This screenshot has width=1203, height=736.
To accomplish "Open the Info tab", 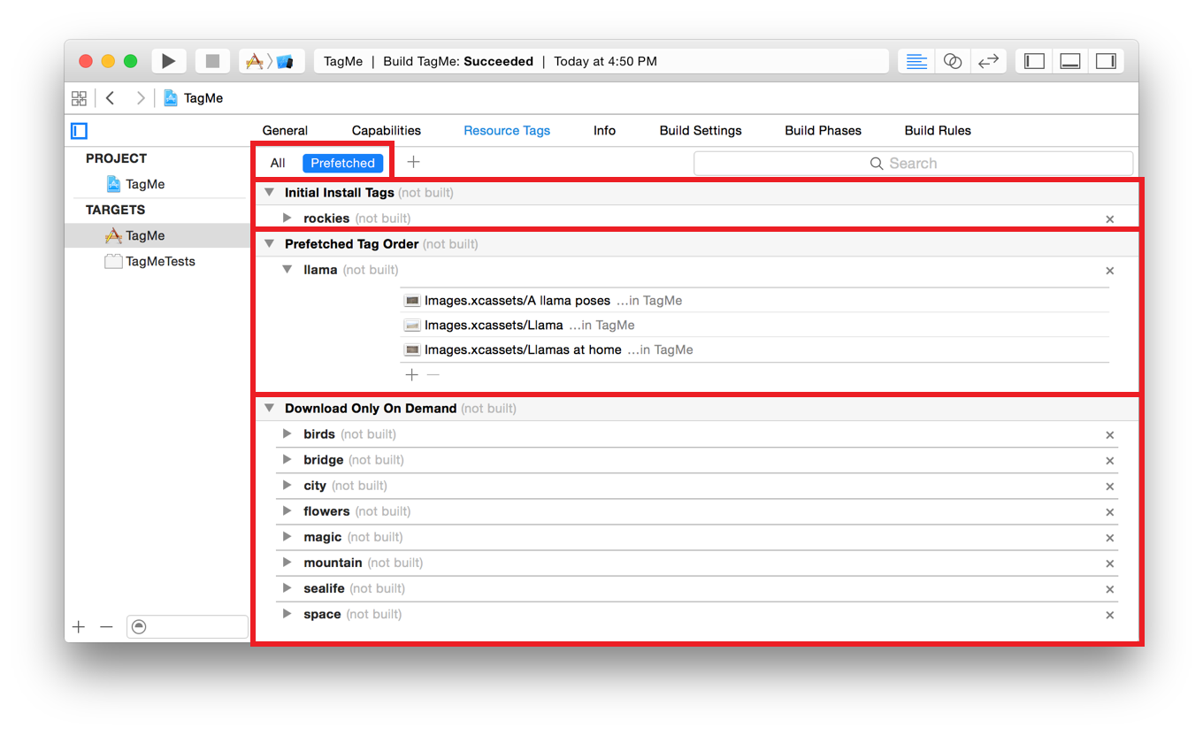I will (605, 130).
